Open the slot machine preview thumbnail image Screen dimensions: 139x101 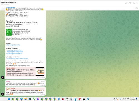pos(40,72)
